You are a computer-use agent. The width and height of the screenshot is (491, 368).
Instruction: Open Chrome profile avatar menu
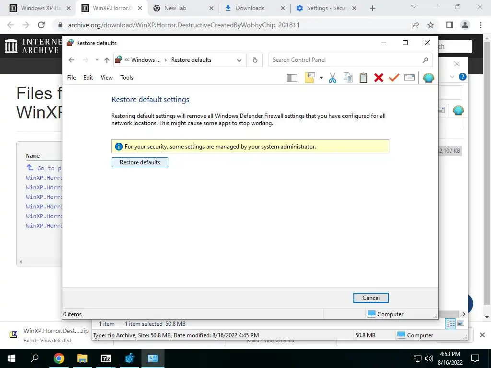pos(465,25)
